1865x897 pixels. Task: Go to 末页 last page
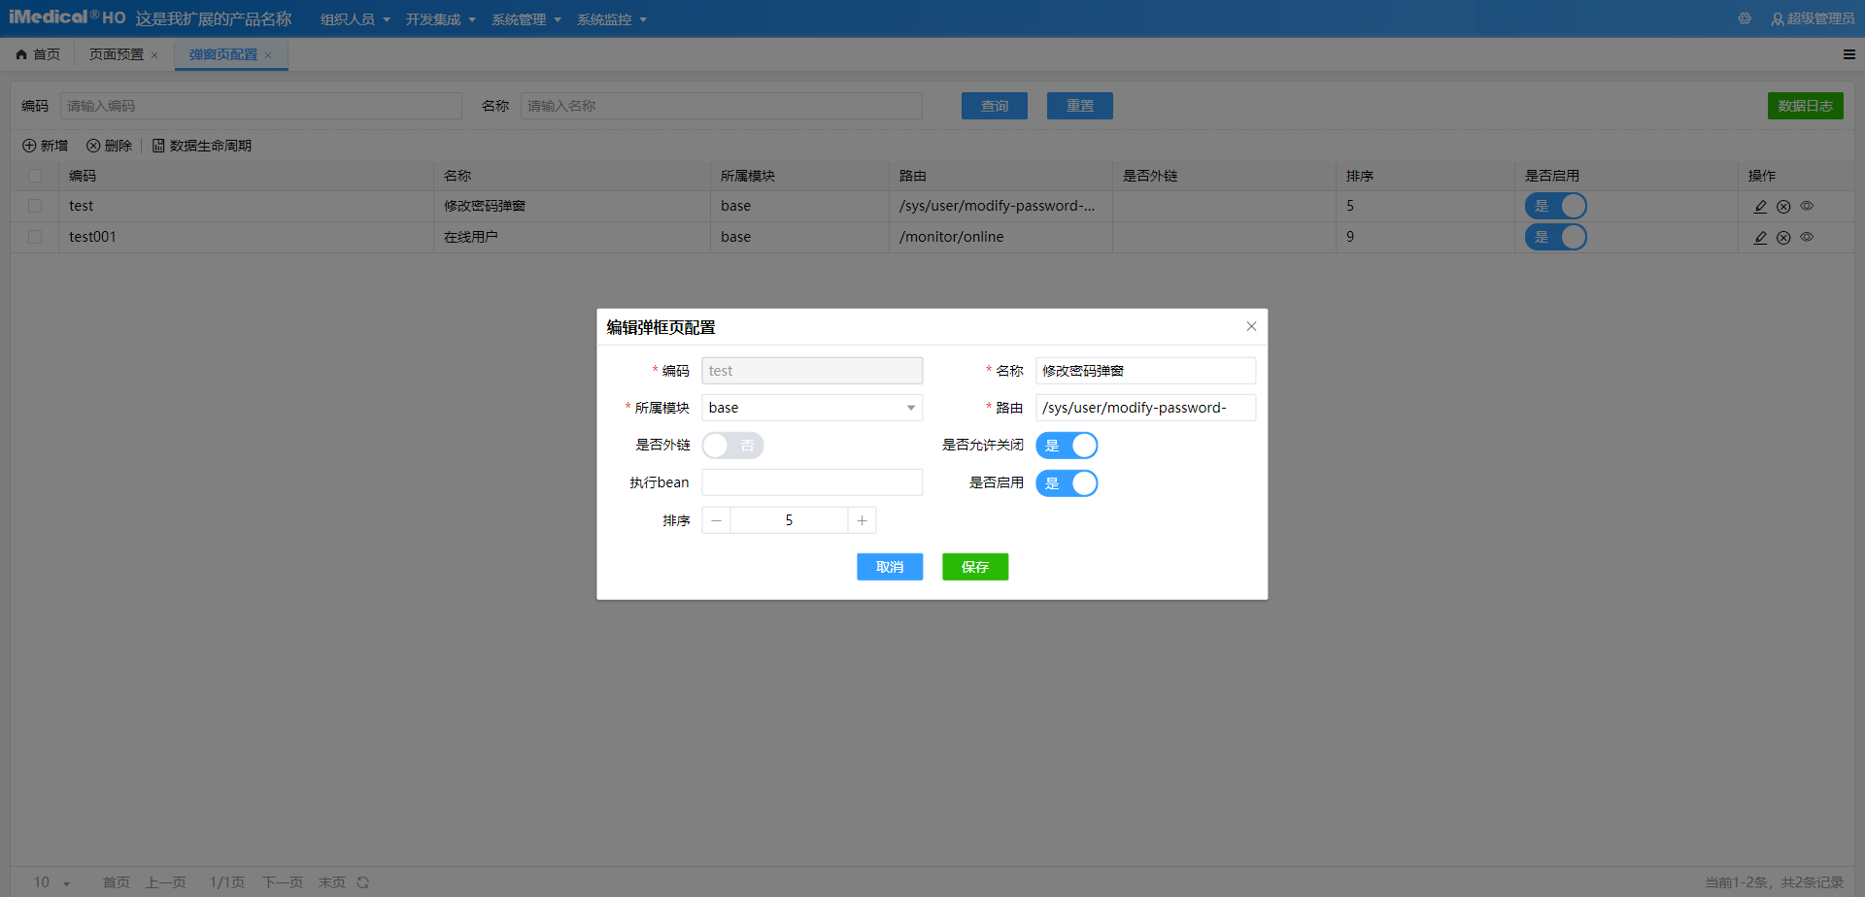332,882
